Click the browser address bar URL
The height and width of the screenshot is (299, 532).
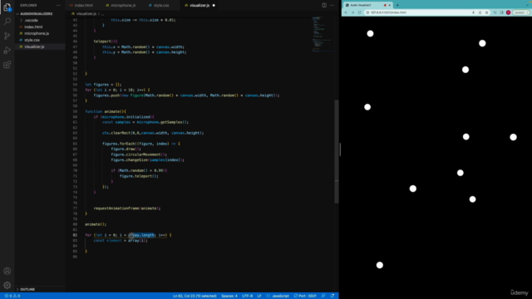(388, 12)
